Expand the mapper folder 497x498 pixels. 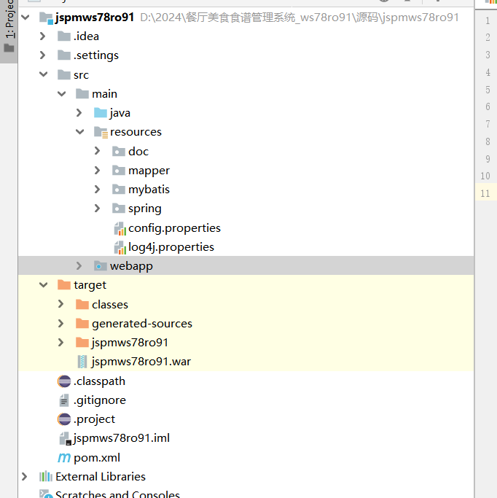(98, 171)
